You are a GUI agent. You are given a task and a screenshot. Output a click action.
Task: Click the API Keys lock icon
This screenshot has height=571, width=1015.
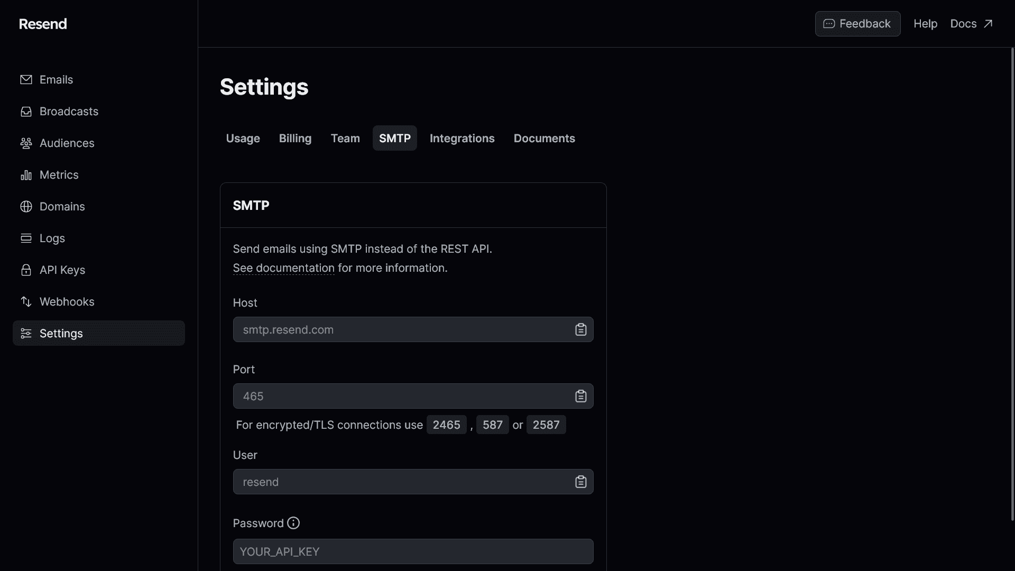point(26,270)
